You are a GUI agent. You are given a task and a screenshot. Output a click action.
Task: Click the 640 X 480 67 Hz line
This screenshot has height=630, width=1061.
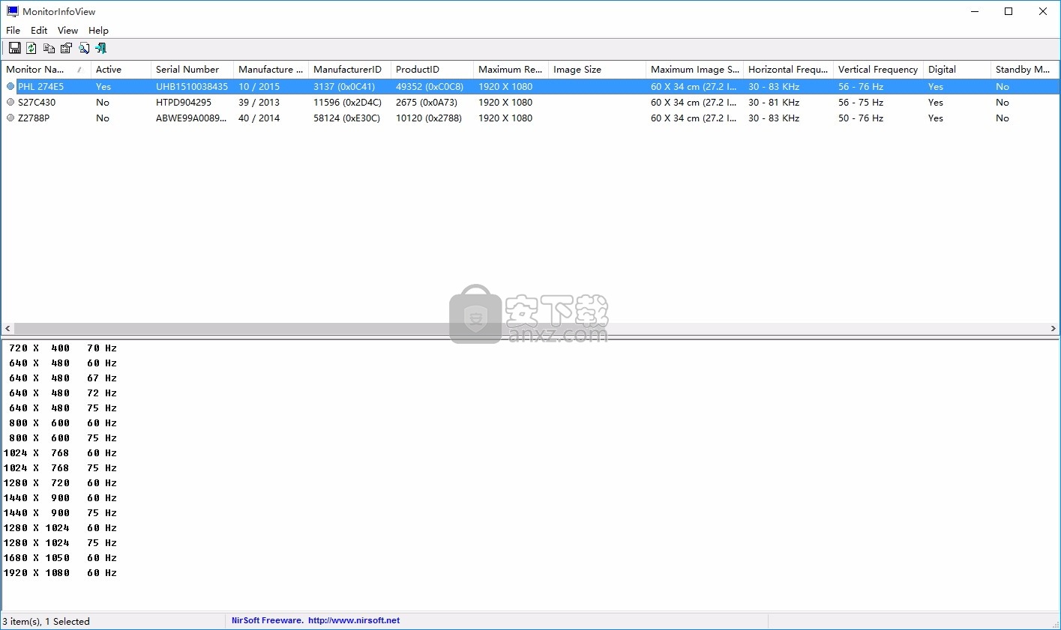(63, 378)
